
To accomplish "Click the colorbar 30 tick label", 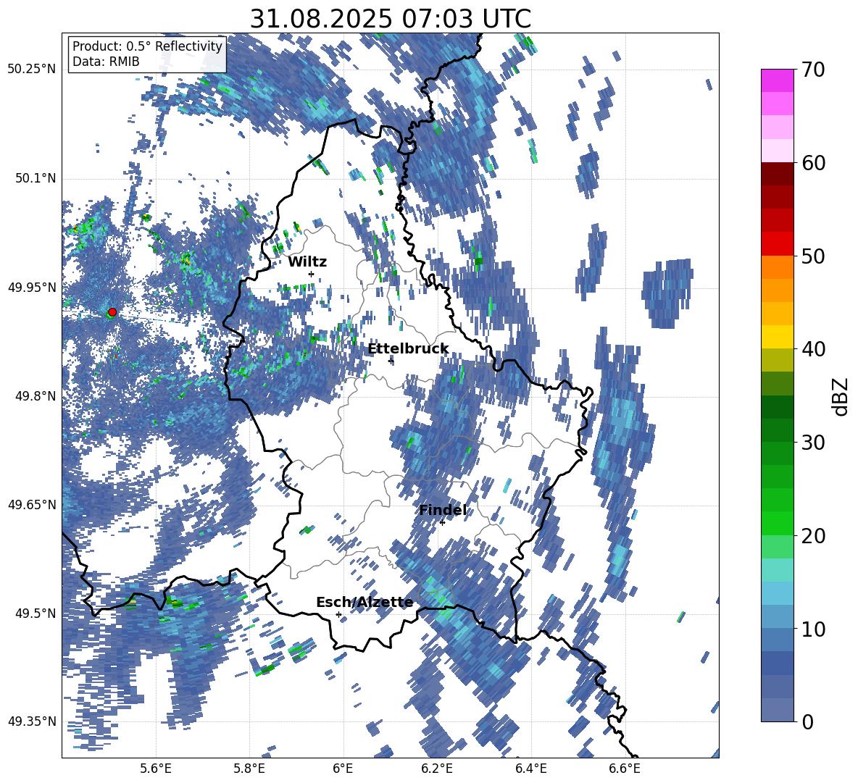I will pos(813,443).
